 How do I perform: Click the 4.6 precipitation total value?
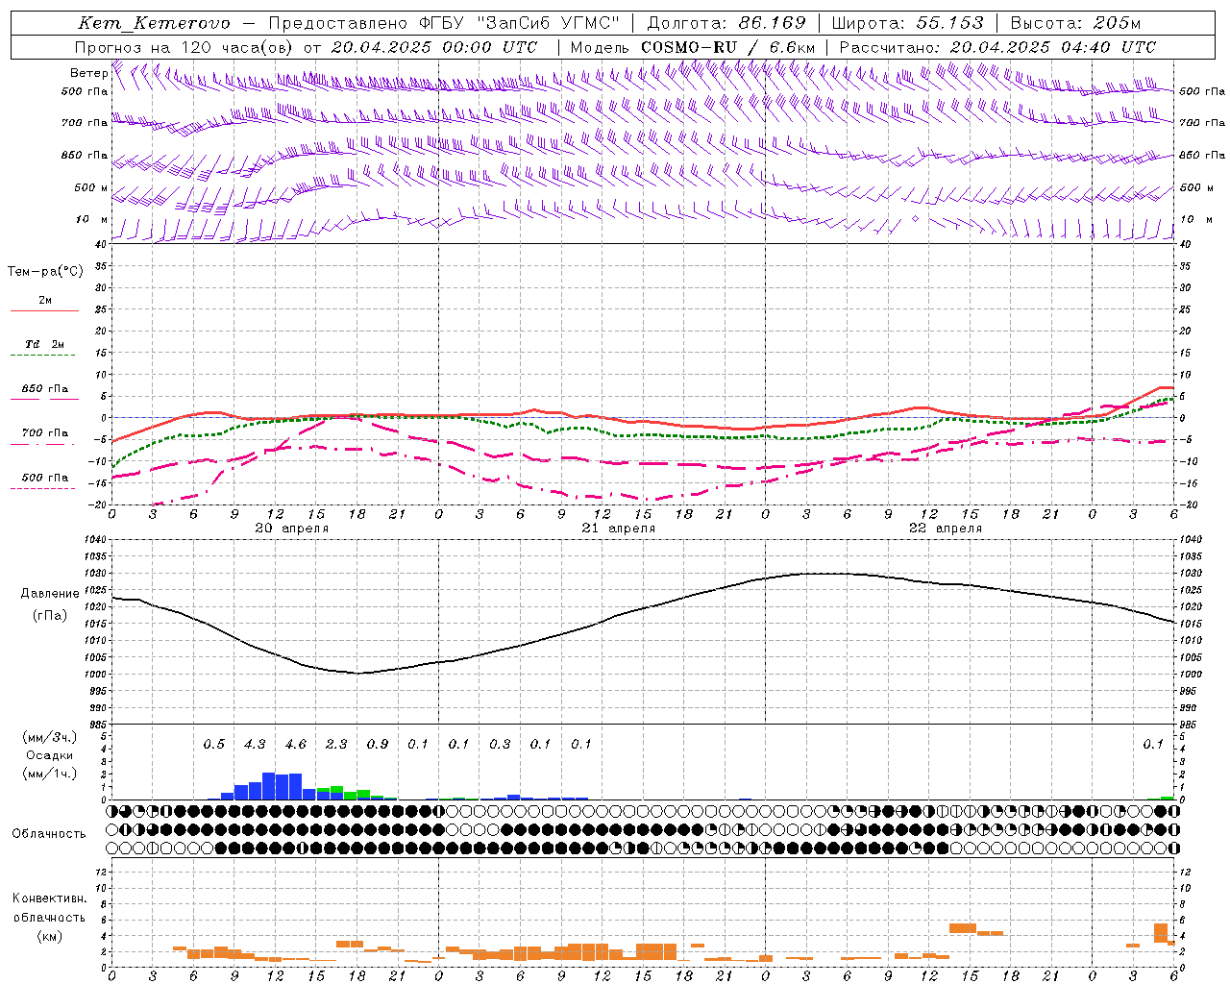click(x=296, y=744)
